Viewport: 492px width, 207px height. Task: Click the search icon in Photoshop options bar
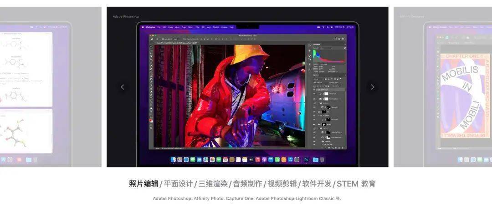(x=339, y=39)
